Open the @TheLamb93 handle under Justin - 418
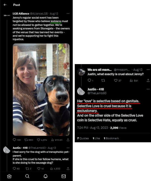This screenshot has width=151, height=181. tap(97, 93)
